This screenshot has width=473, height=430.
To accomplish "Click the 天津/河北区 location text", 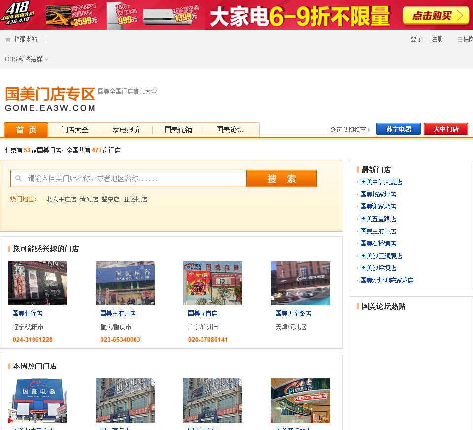I will click(291, 327).
